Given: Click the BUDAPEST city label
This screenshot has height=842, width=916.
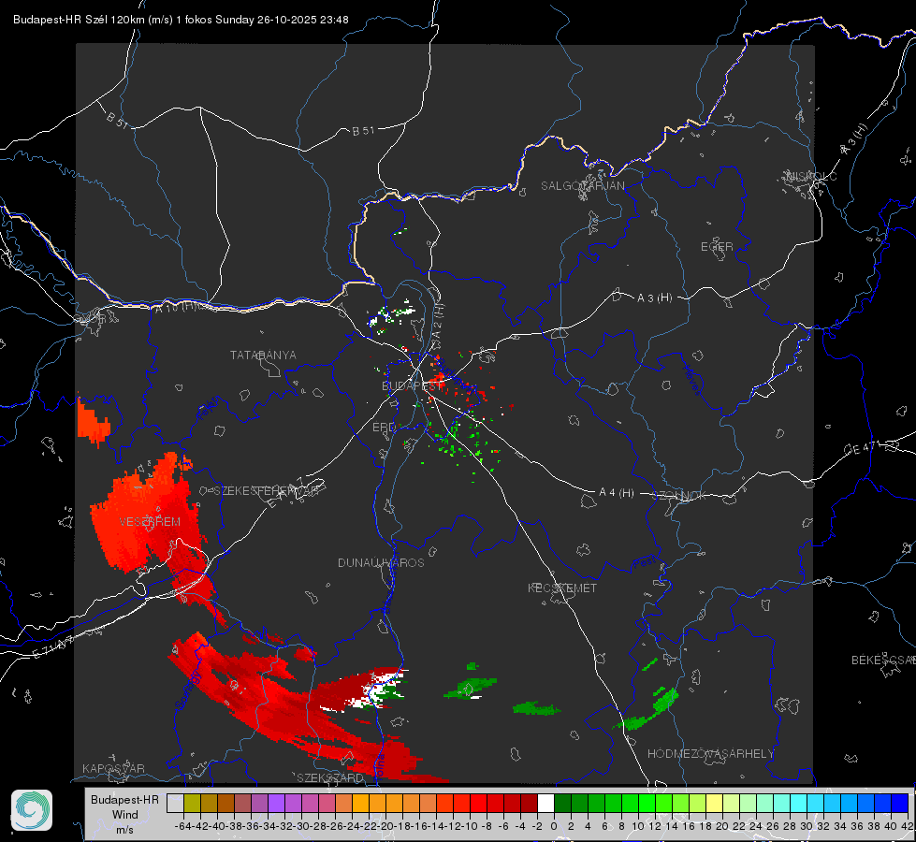Looking at the screenshot, I should (410, 386).
